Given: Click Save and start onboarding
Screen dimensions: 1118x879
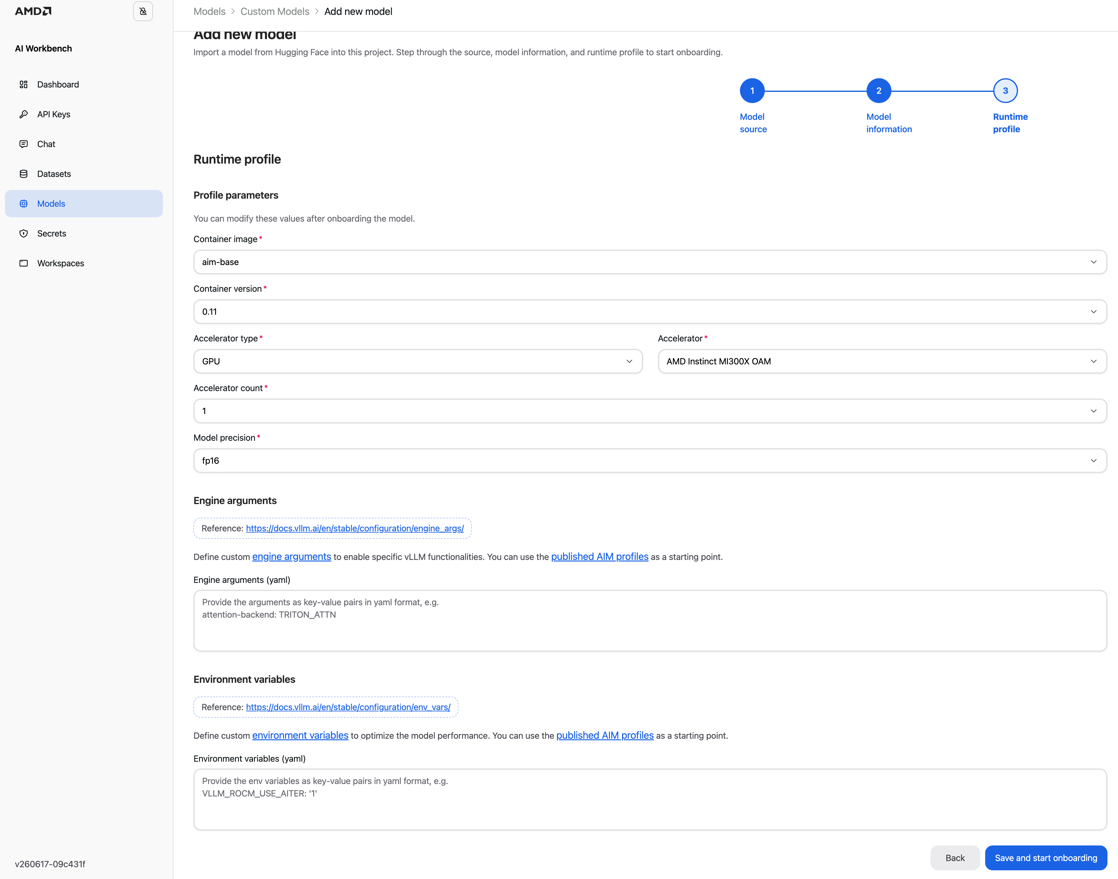Looking at the screenshot, I should pos(1046,858).
